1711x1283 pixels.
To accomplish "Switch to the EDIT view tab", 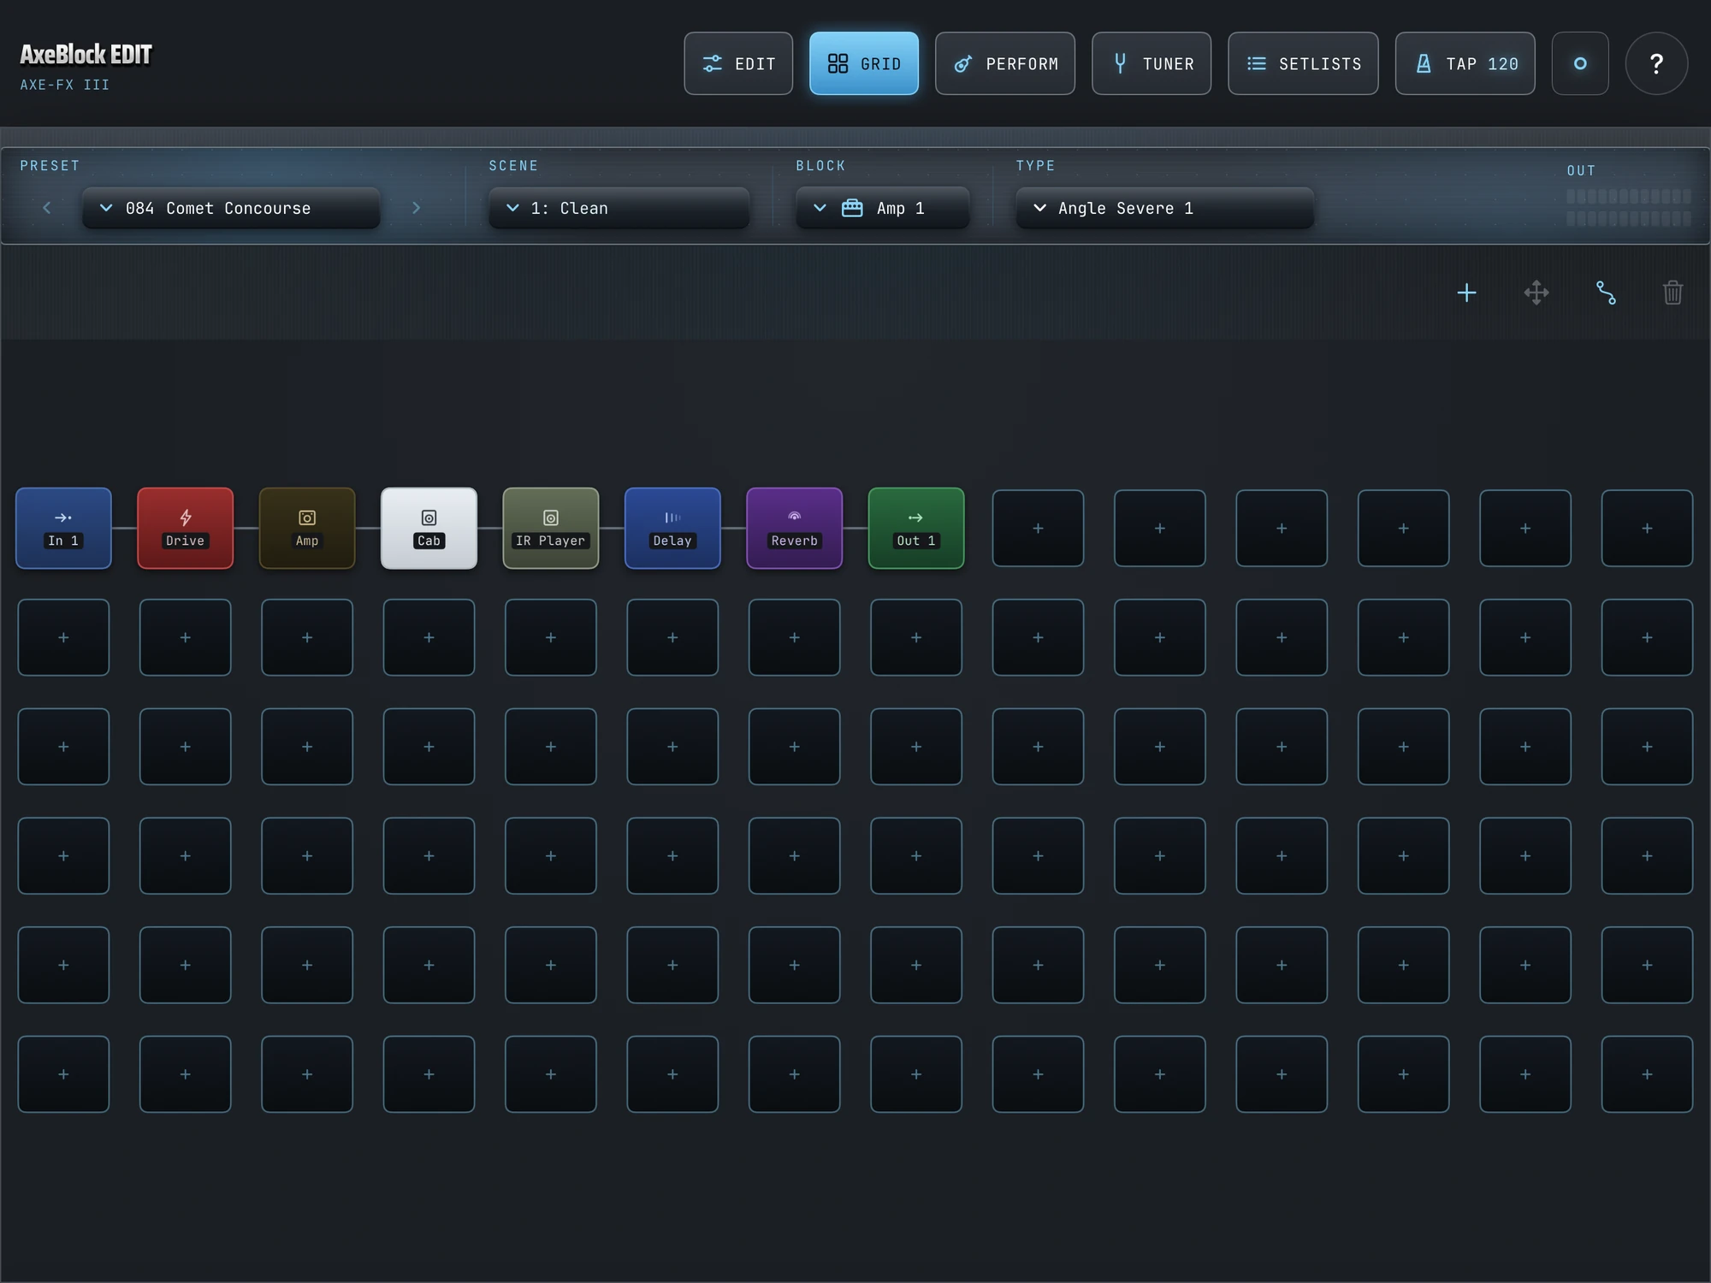I will (738, 63).
